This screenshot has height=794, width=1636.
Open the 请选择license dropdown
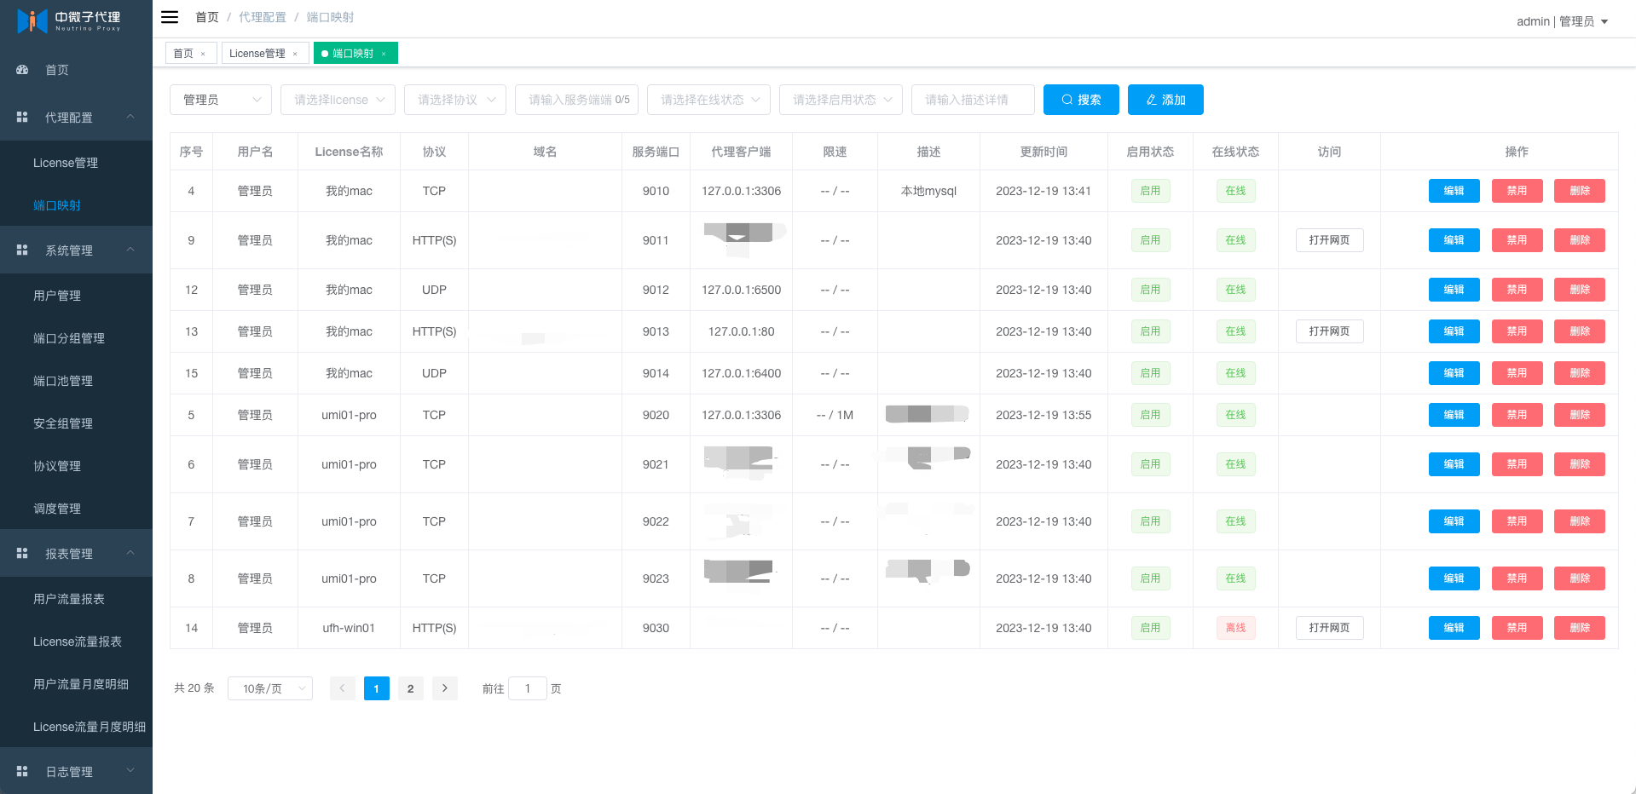(338, 100)
